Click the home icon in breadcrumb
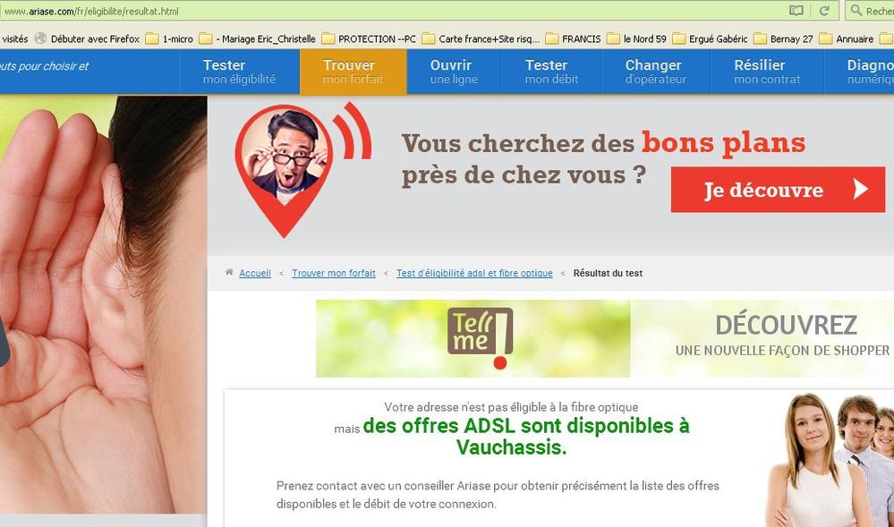Screen dimensions: 894x527 coord(229,272)
